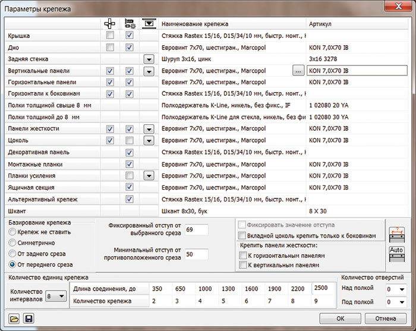Click the down-arrow column header icon
Viewport: 416px width, 331px height.
pyautogui.click(x=149, y=23)
